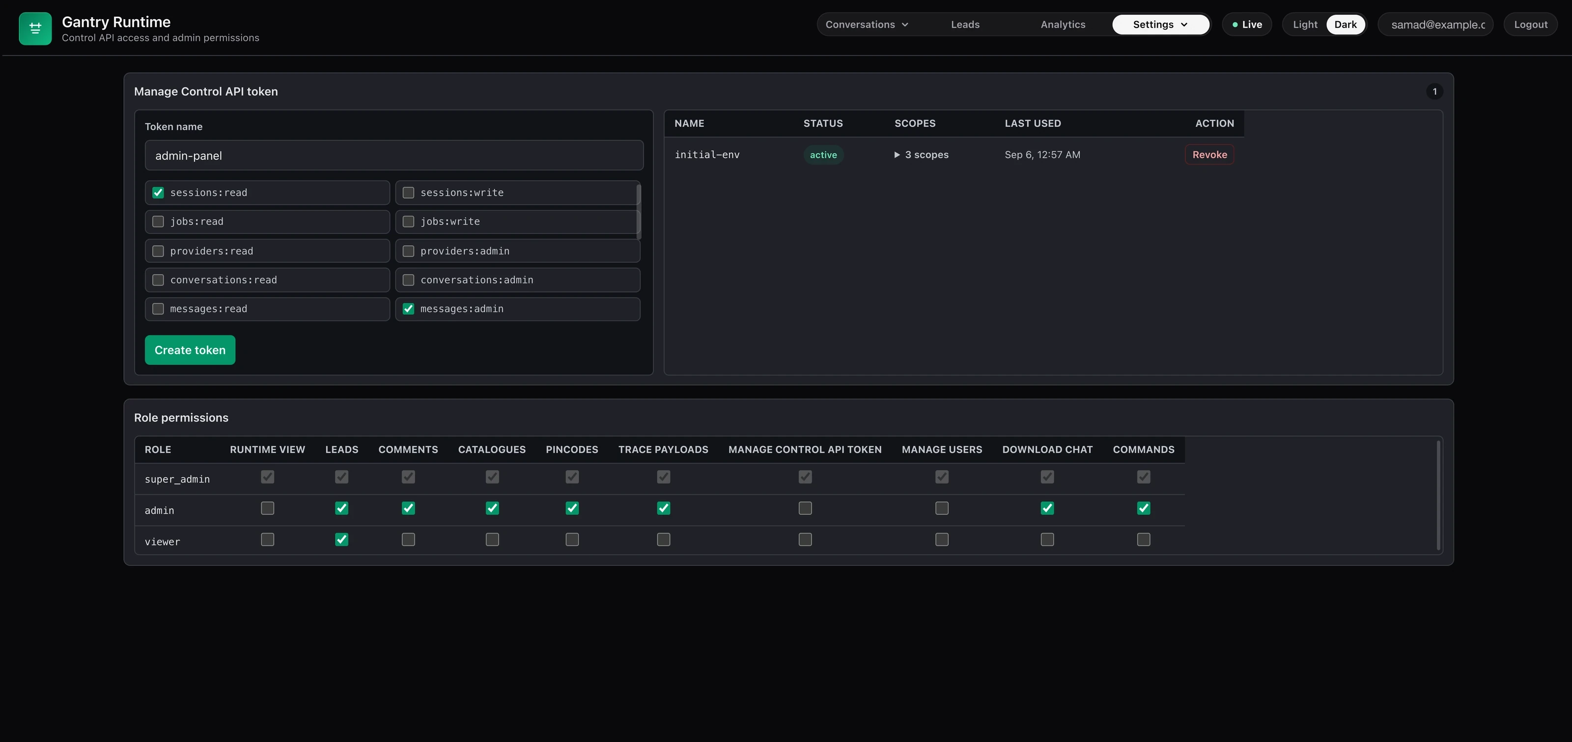Click the Create token button
This screenshot has width=1572, height=742.
click(190, 350)
